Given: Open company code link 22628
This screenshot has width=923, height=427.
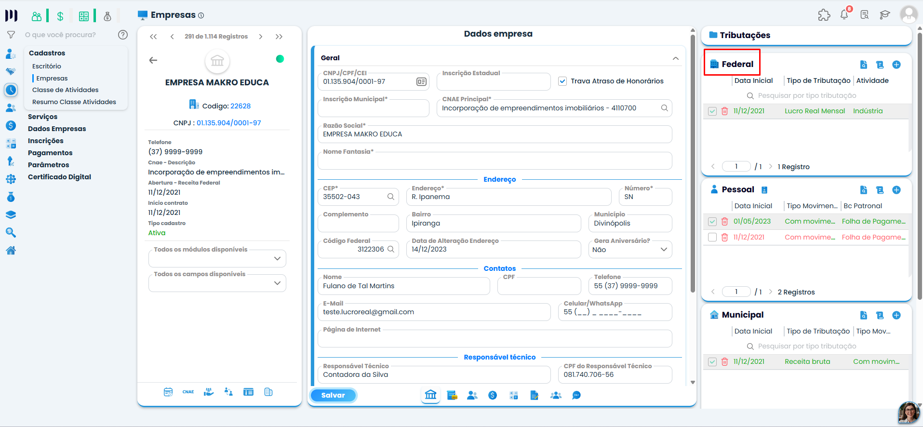Looking at the screenshot, I should pyautogui.click(x=241, y=106).
